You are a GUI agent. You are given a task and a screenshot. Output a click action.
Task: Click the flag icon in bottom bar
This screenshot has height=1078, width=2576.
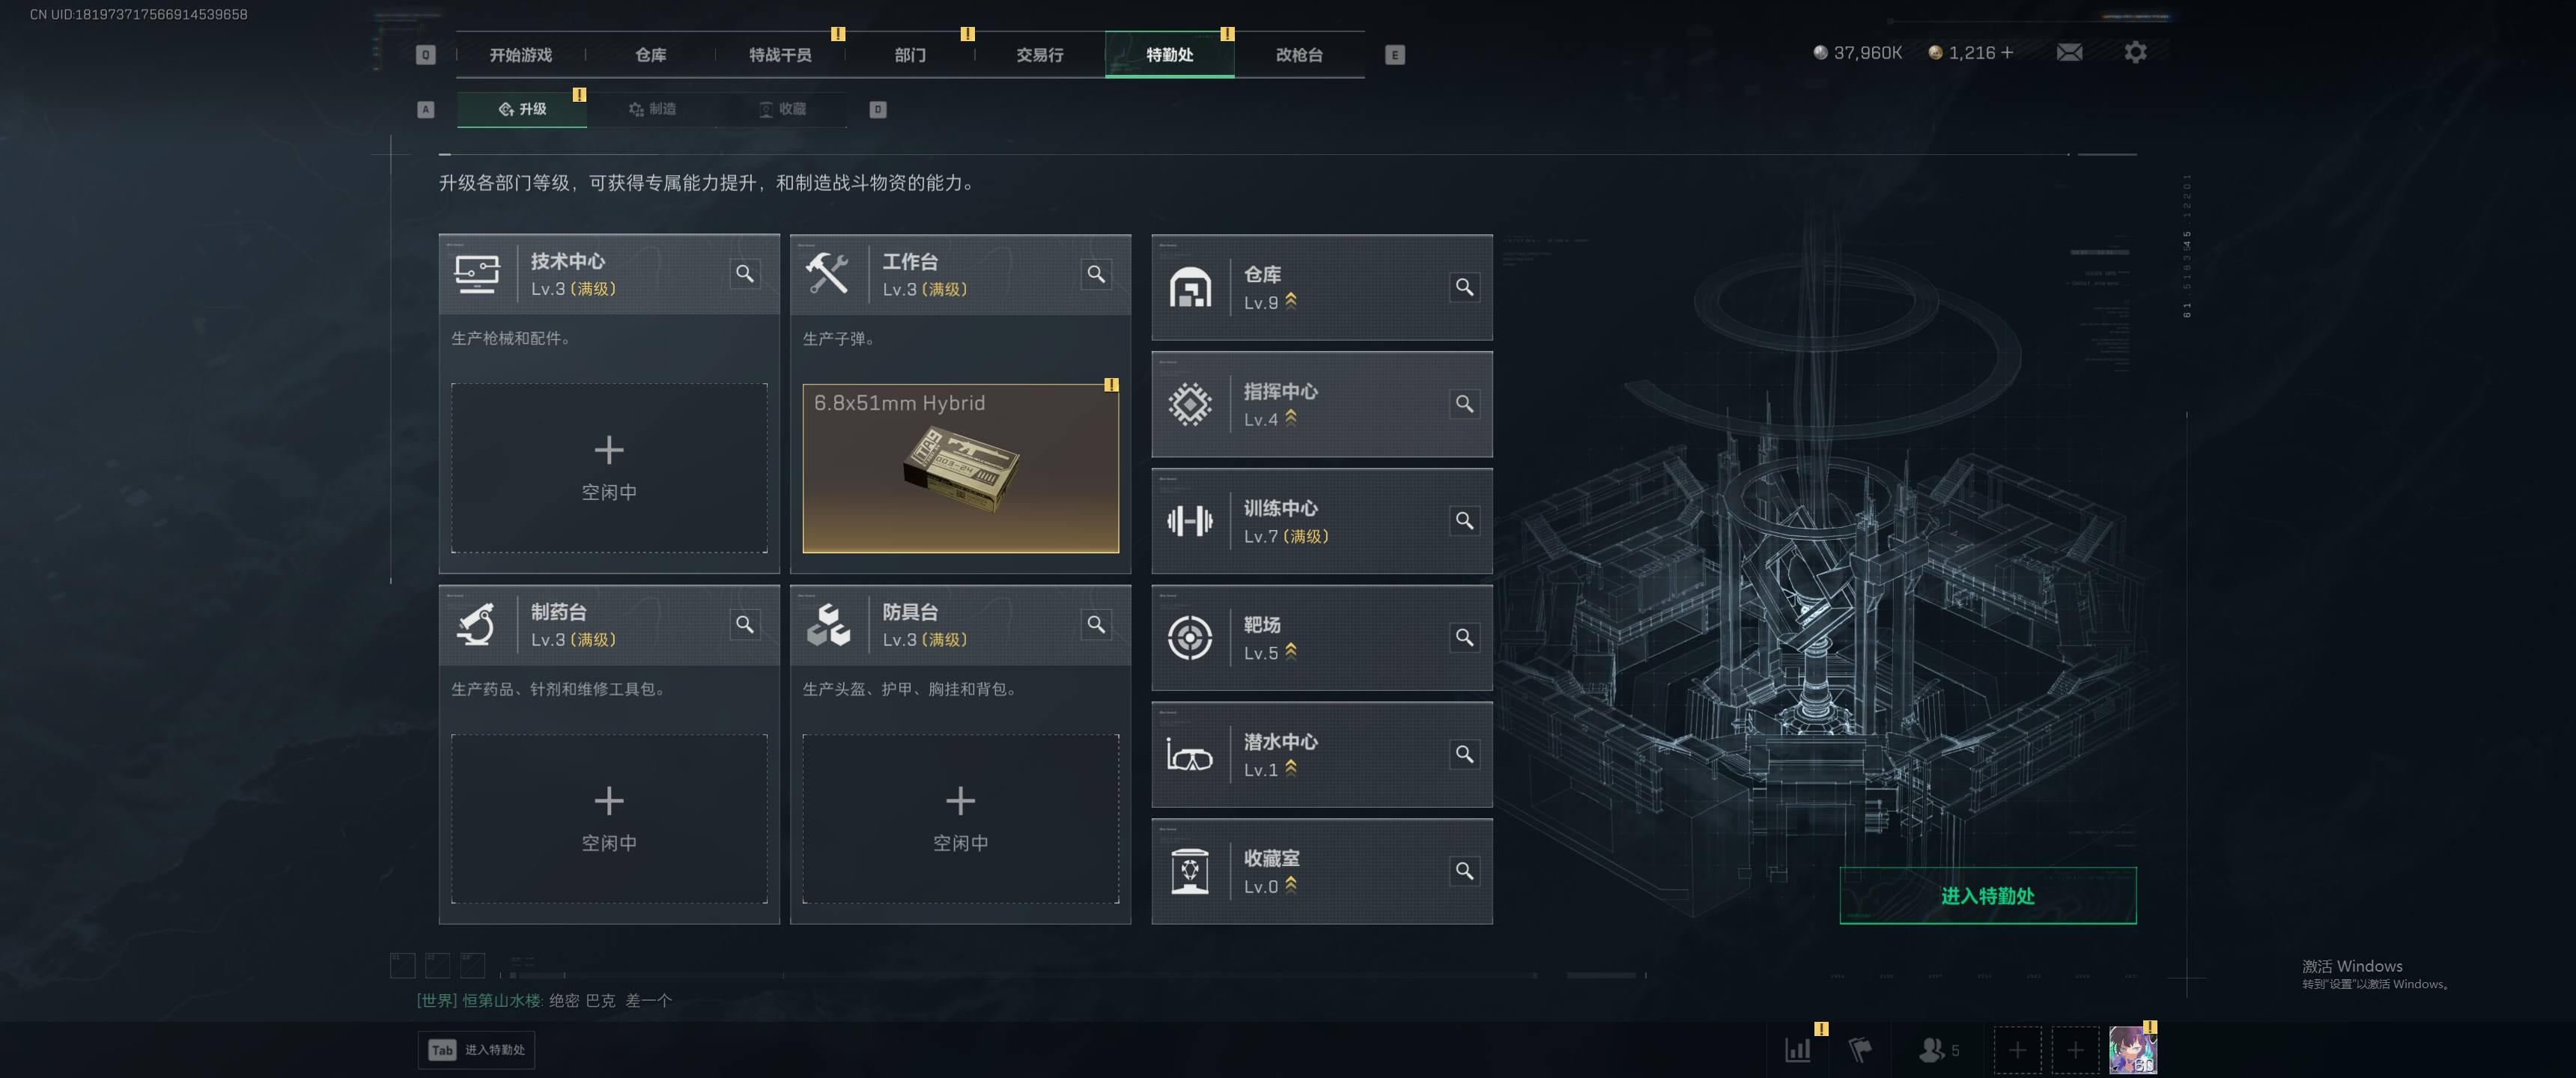[1860, 1050]
